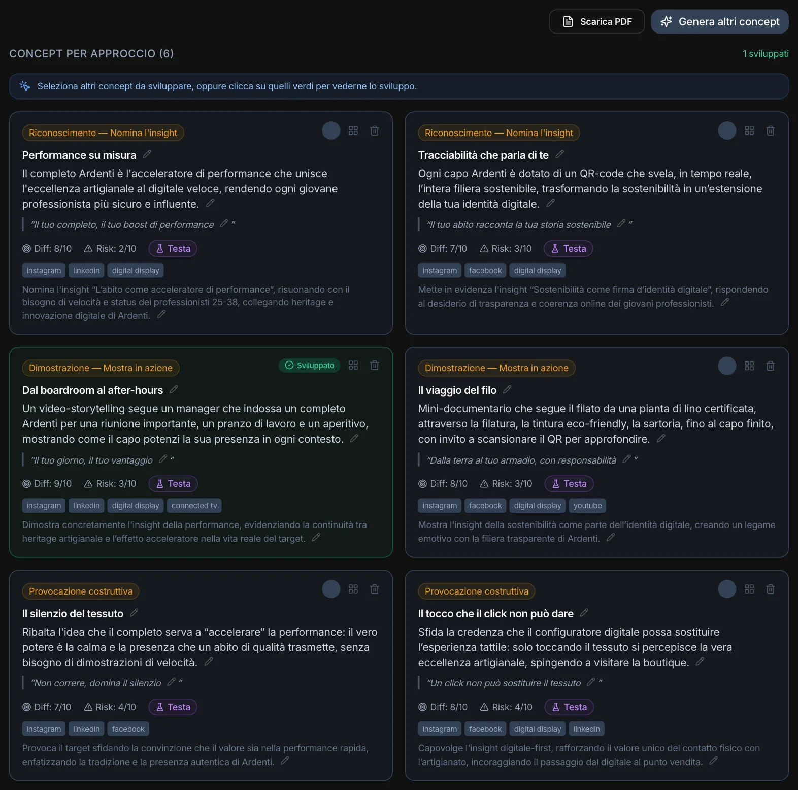This screenshot has width=798, height=790.
Task: Download the PDF with 'Scarica PDF'
Action: coord(597,22)
